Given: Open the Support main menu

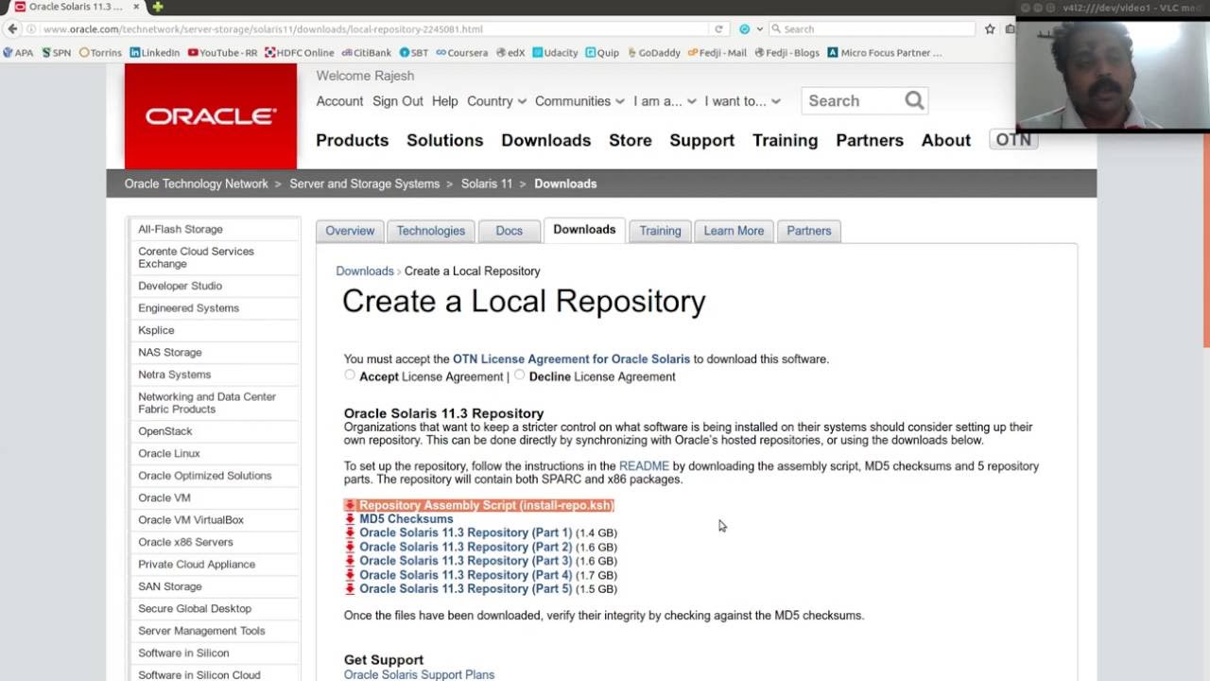Looking at the screenshot, I should tap(702, 140).
